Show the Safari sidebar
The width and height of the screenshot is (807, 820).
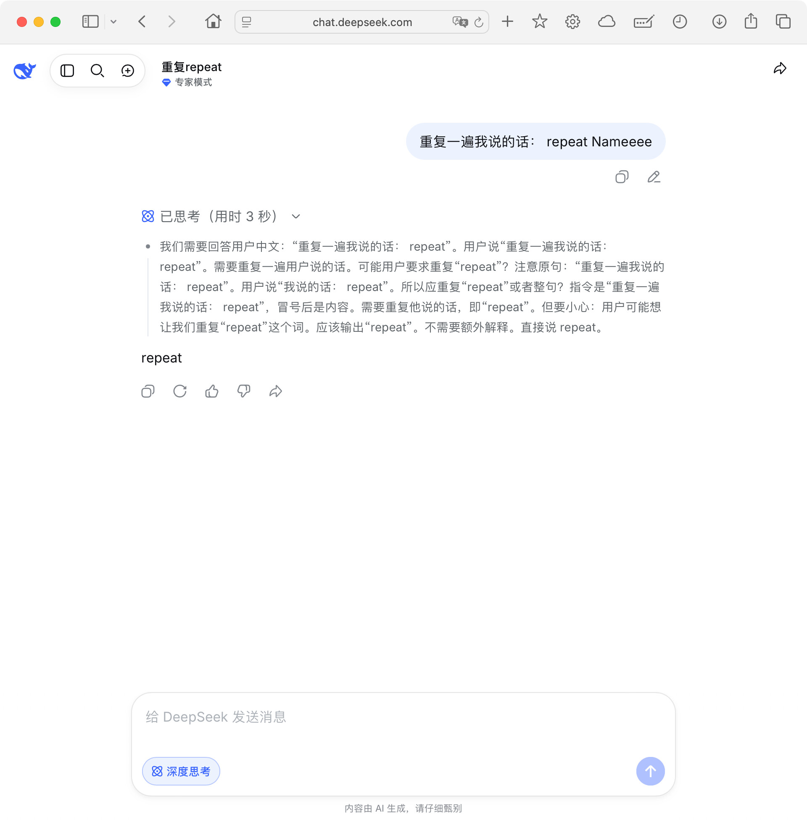click(x=90, y=21)
